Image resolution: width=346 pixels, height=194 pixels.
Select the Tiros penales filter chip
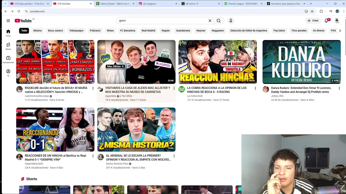point(299,30)
